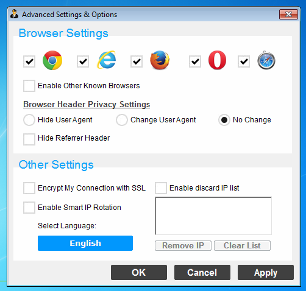Select the Hide User Agent radio button
Viewport: 306px width, 291px height.
(29, 120)
